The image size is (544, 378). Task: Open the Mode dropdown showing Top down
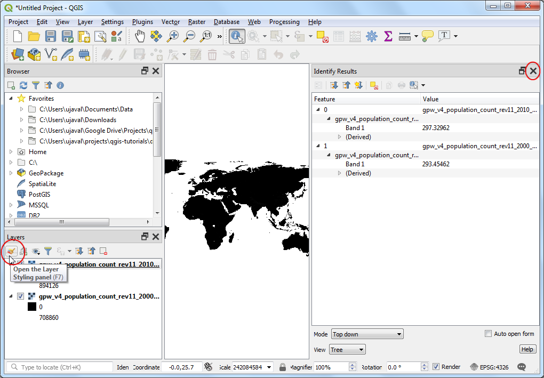367,334
